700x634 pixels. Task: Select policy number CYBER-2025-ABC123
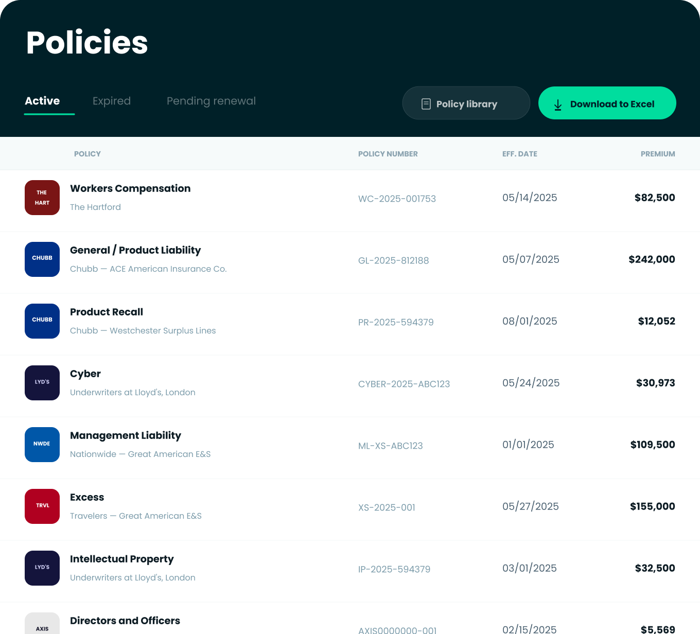tap(404, 384)
